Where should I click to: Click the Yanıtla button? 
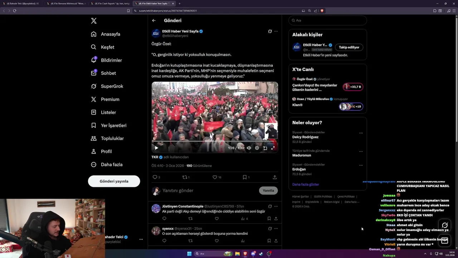tap(268, 191)
